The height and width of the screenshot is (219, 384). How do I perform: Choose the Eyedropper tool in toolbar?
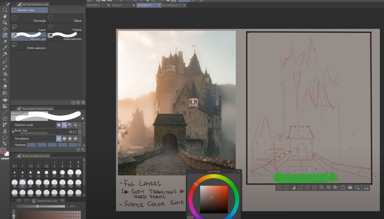[x=5, y=48]
